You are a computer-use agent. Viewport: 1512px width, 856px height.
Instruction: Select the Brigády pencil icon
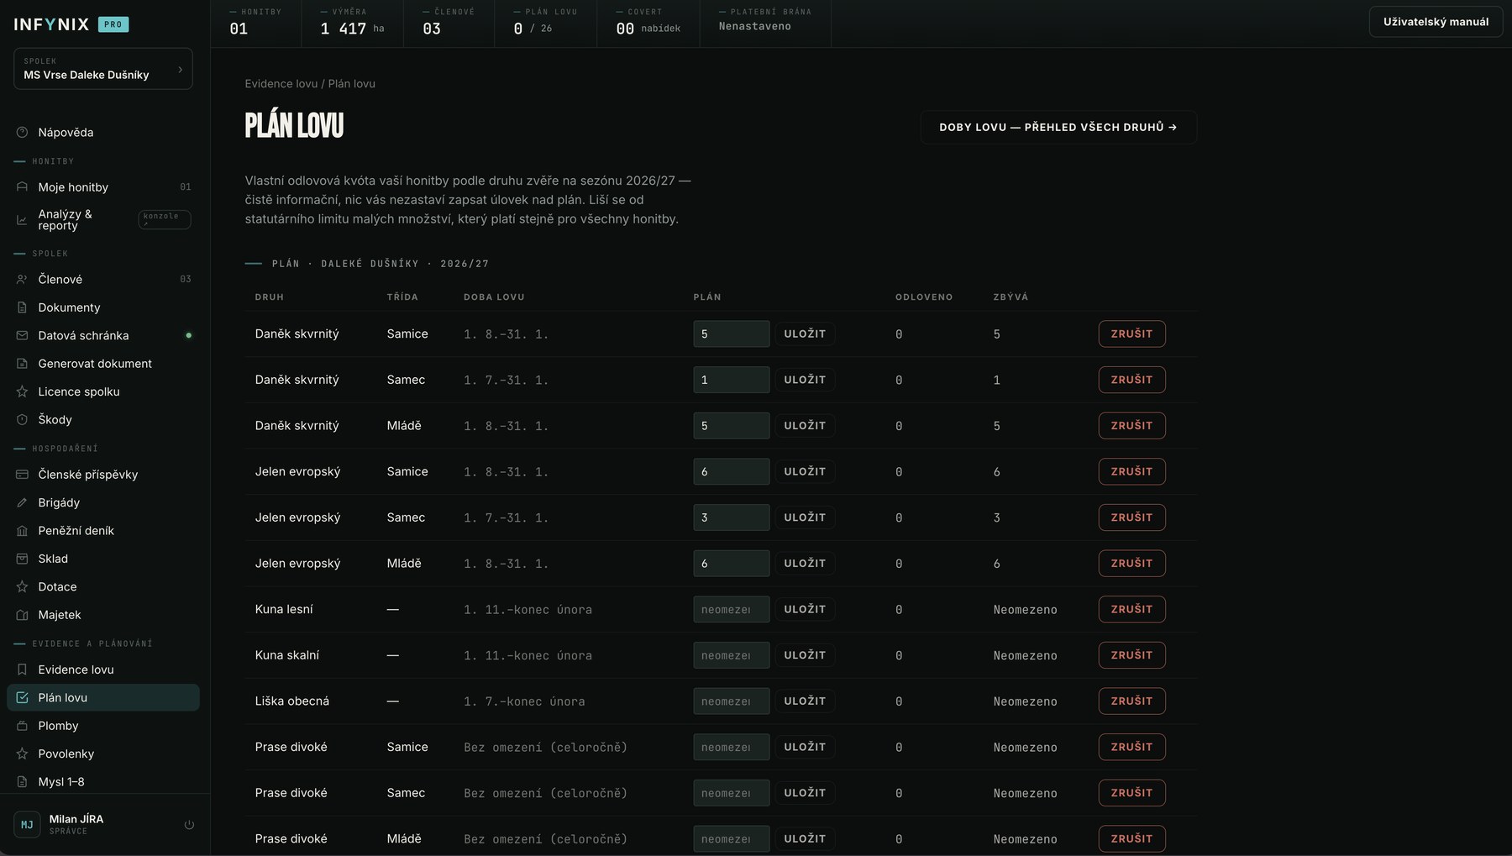click(22, 502)
